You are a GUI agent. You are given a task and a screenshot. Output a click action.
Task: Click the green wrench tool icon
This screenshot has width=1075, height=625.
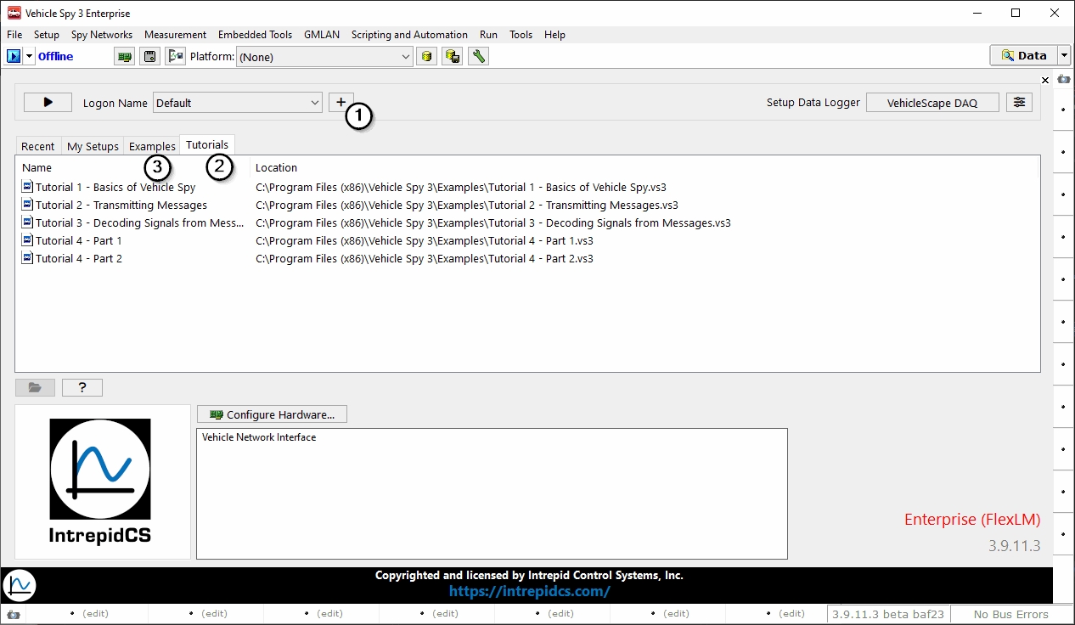[x=478, y=56]
